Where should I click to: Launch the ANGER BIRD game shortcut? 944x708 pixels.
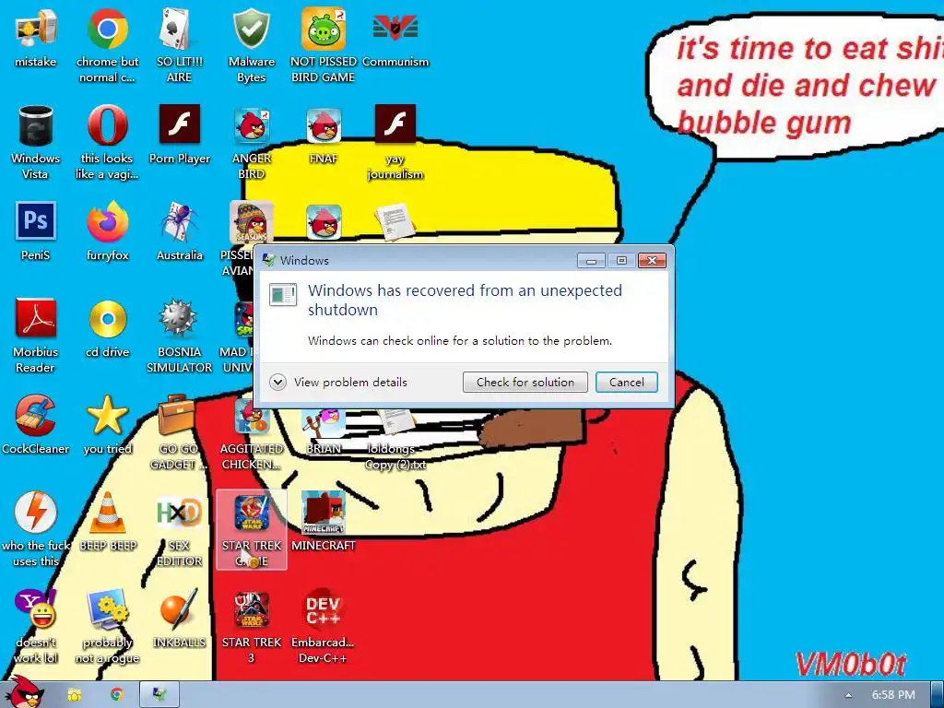252,142
